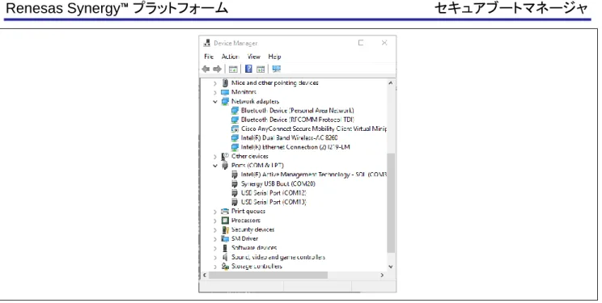Expand the Processors node
This screenshot has width=602, height=303.
pos(215,221)
